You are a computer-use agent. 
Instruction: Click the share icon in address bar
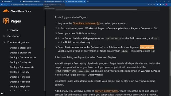pyautogui.click(x=151, y=5)
